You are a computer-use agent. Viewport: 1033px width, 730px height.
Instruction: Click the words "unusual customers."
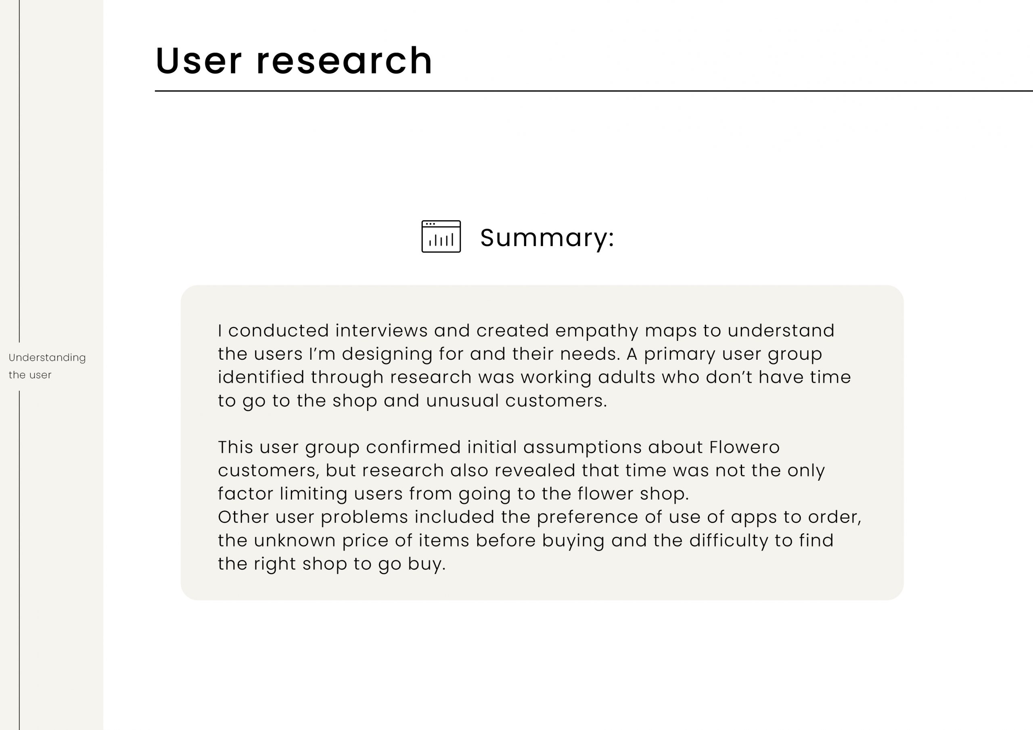pos(516,400)
